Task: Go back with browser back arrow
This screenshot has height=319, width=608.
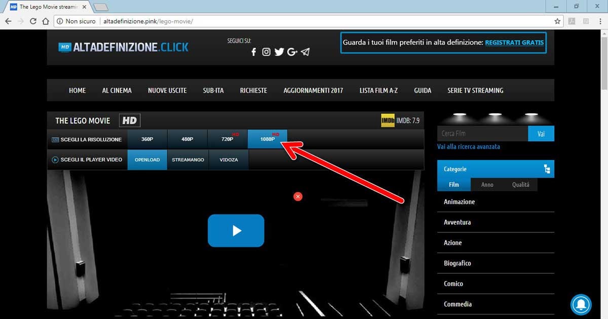Action: (x=8, y=21)
